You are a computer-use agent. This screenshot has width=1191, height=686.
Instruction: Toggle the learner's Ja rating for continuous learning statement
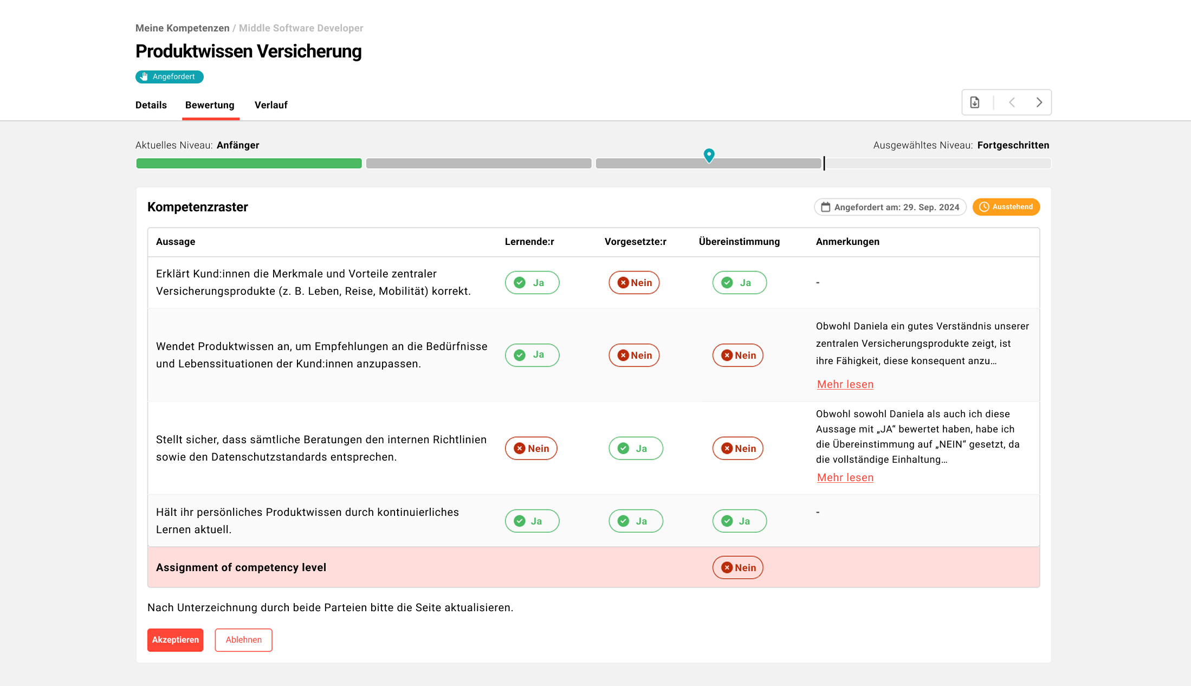tap(532, 521)
